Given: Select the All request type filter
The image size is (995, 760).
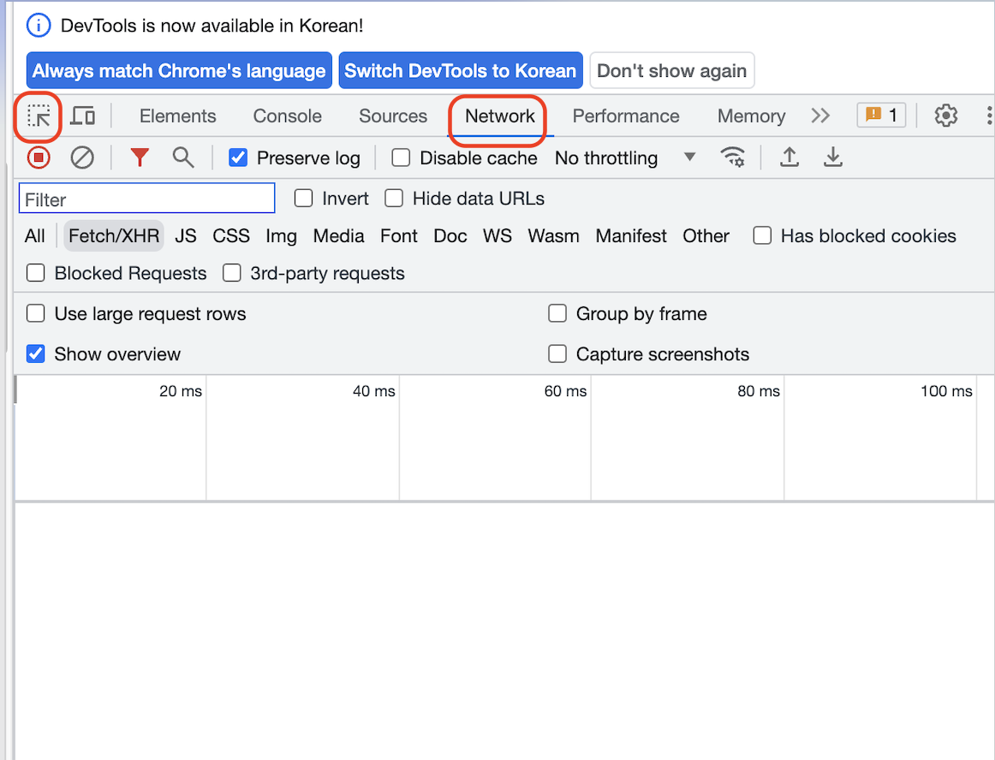Looking at the screenshot, I should click(35, 236).
